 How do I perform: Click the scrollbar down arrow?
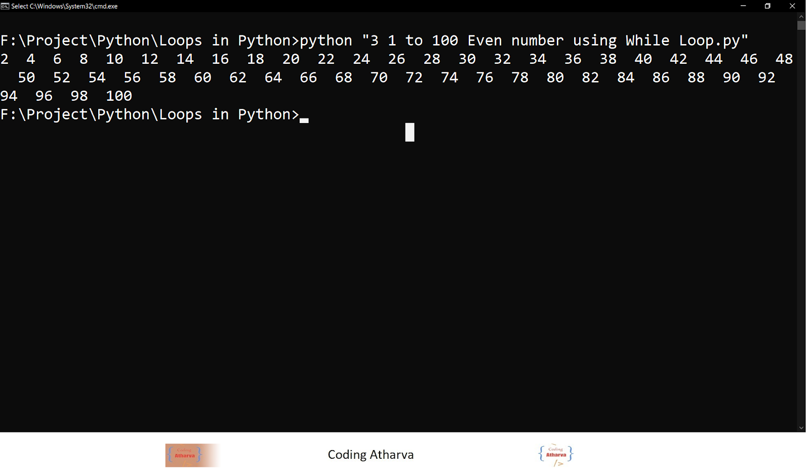coord(802,427)
